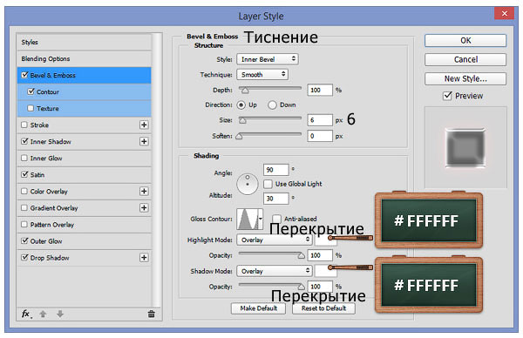Enable the Inner Glow checkbox
This screenshot has width=523, height=338.
(x=24, y=158)
